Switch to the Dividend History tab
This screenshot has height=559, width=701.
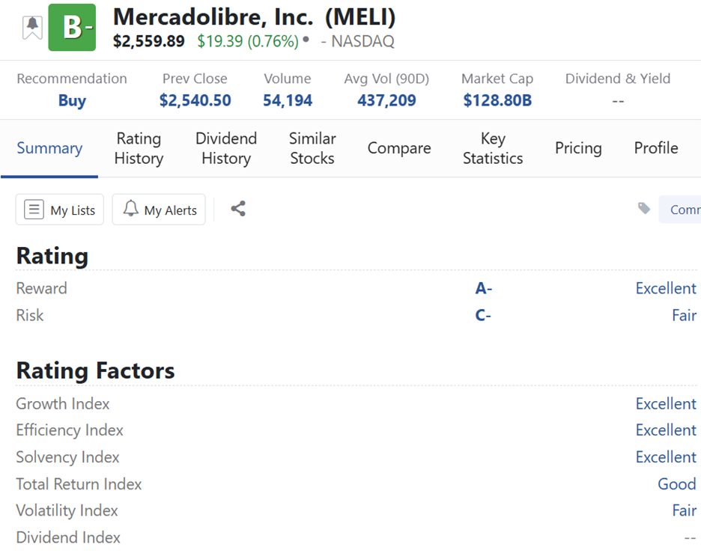(x=226, y=148)
